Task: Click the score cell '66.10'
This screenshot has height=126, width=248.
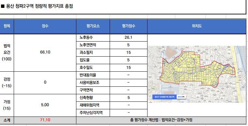Action: [45, 53]
